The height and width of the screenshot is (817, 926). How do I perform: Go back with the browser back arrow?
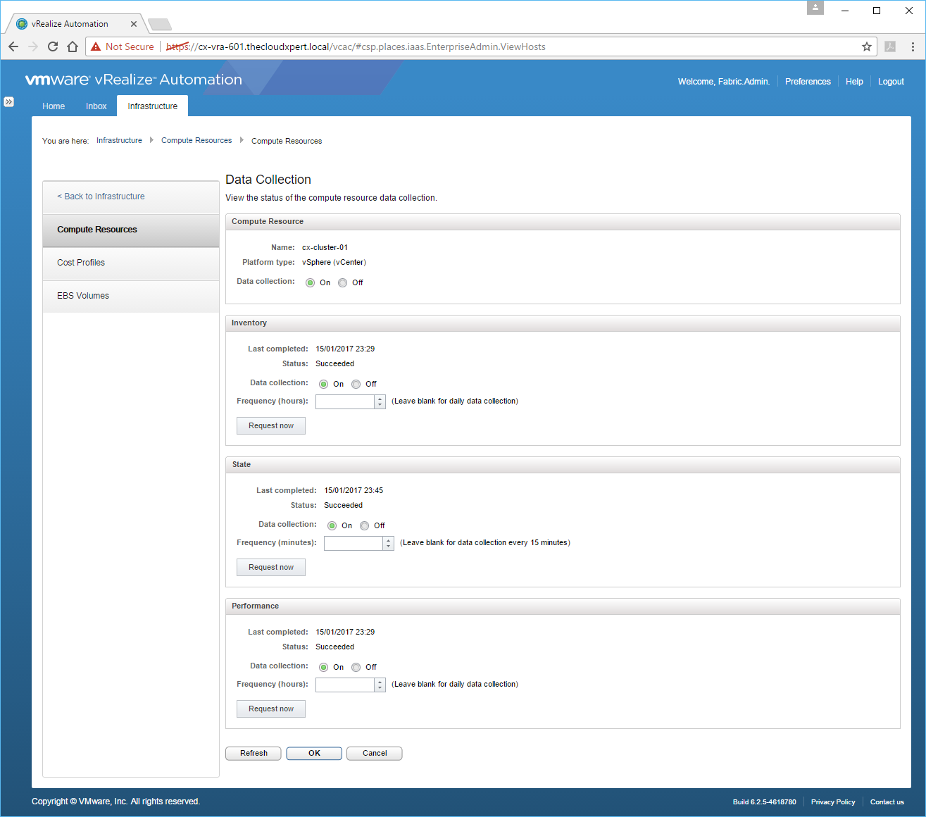click(x=13, y=46)
